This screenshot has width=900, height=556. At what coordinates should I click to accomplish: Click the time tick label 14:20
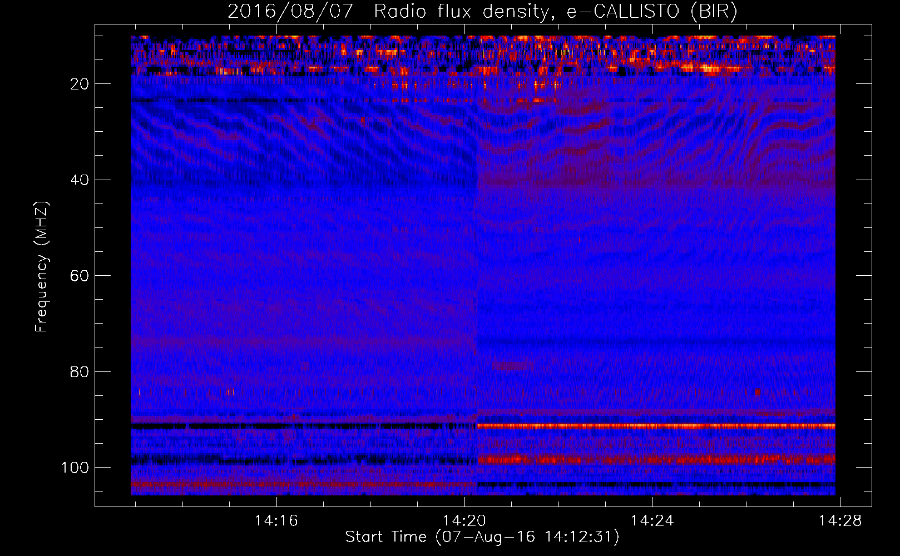[x=464, y=521]
